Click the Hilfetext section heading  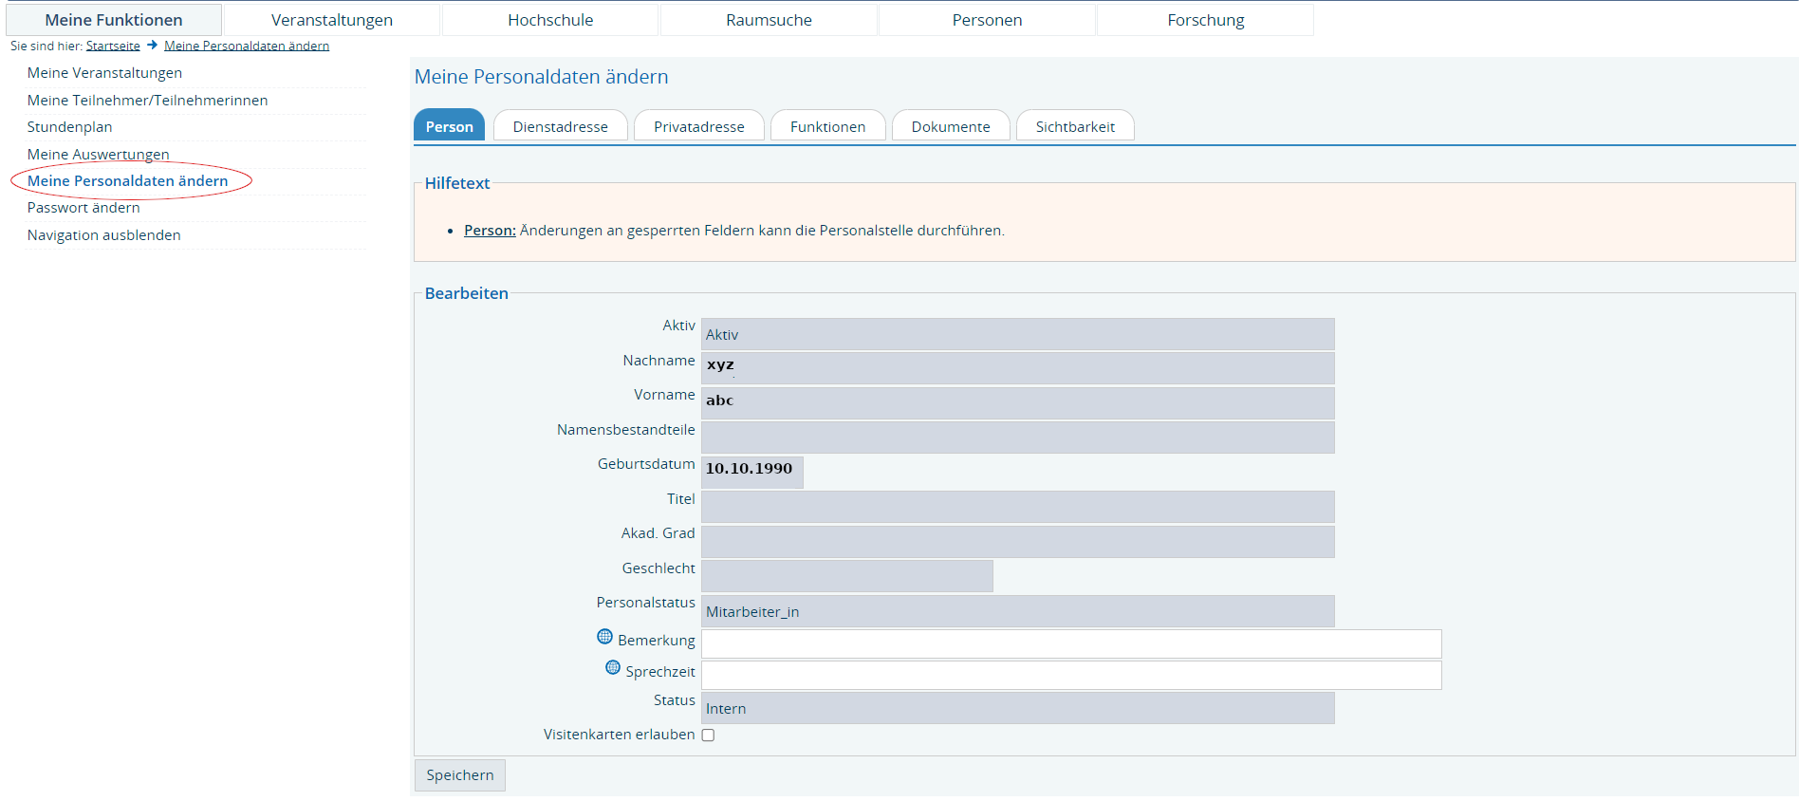click(x=457, y=183)
